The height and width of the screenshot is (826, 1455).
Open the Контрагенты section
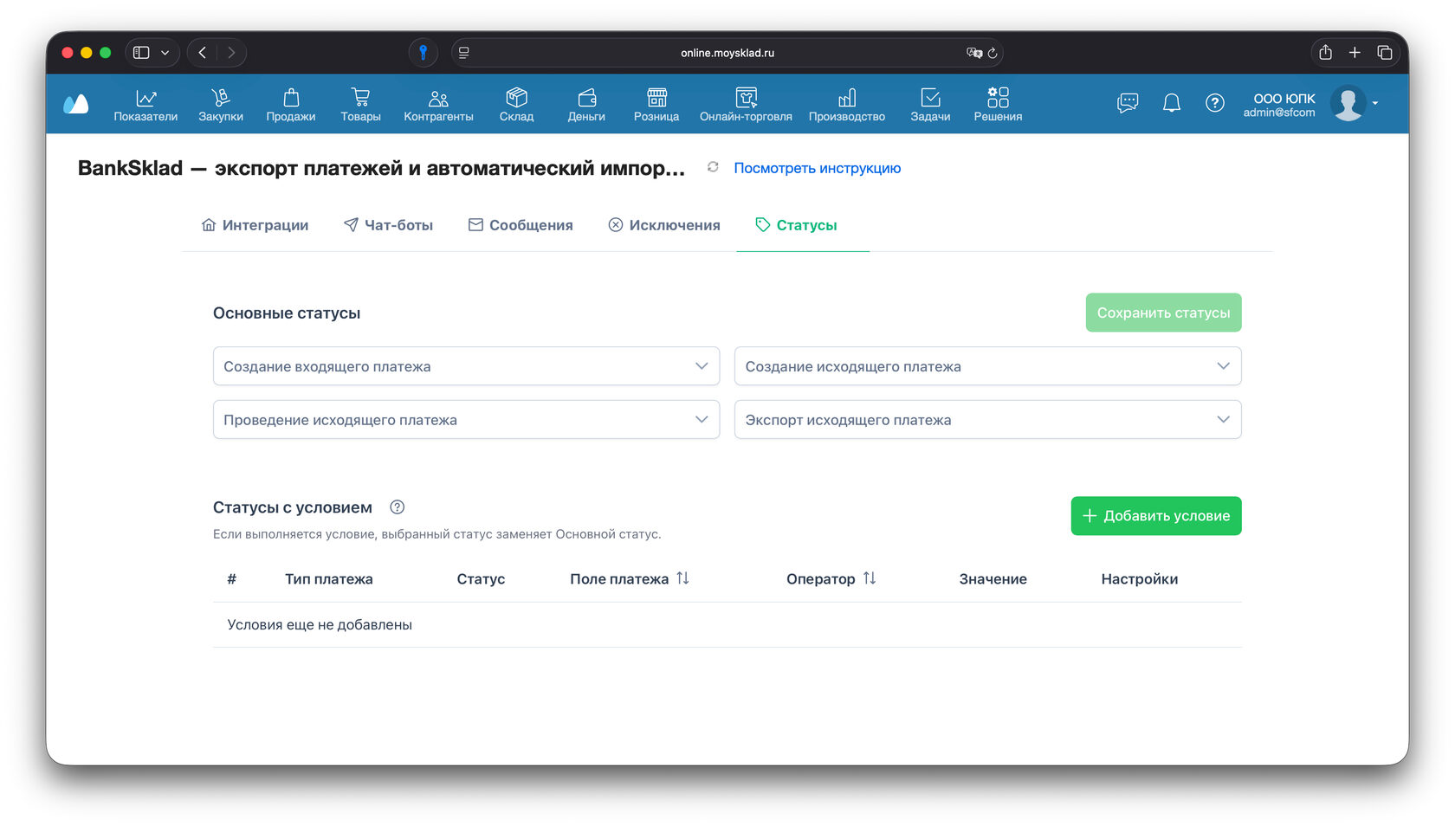point(438,104)
